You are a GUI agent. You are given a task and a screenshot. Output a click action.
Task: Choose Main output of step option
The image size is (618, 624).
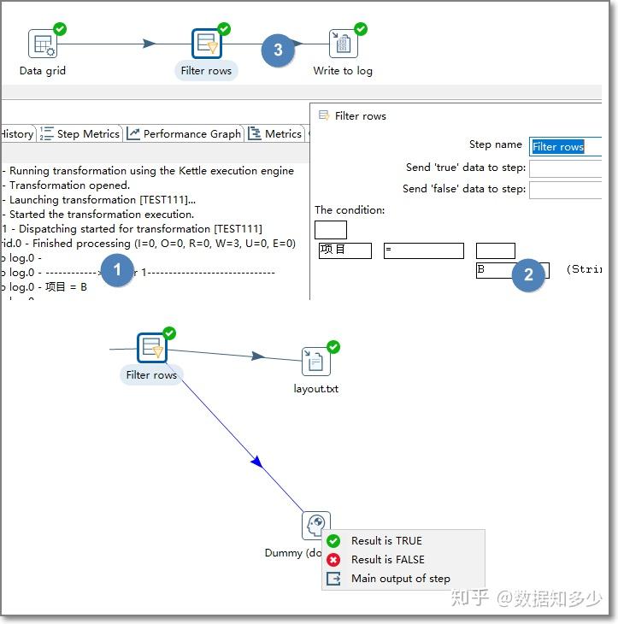[x=403, y=578]
